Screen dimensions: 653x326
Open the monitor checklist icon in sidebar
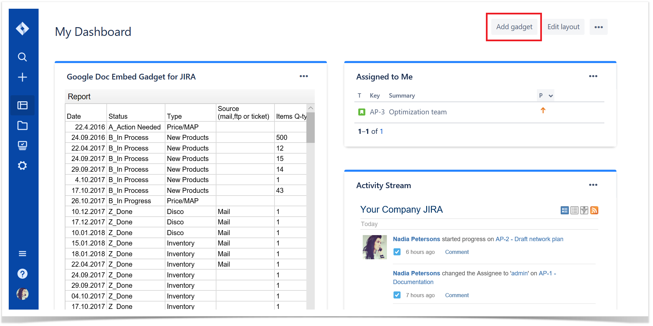coord(22,146)
